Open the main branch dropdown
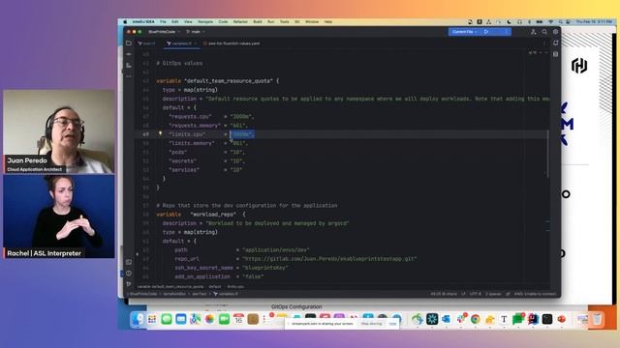Viewport: 620px width, 348px height. (196, 32)
